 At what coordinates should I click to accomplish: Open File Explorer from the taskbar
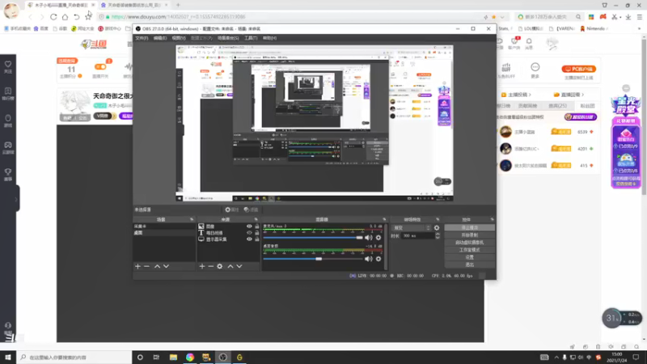click(173, 358)
